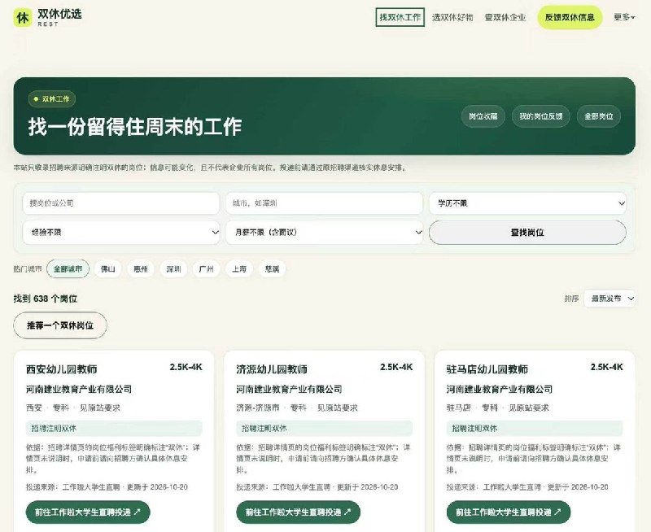This screenshot has height=532, width=651.
Task: Click the 双休工作 badge
Action: click(52, 98)
